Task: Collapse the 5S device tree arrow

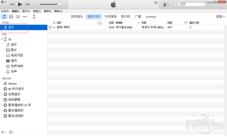Action: (x=2, y=39)
